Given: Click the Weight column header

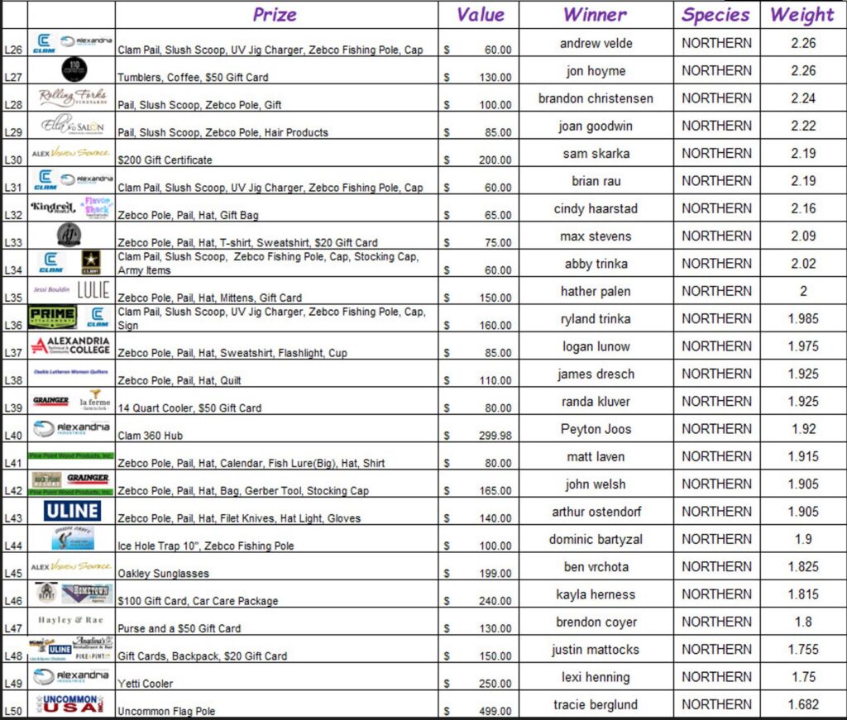Looking at the screenshot, I should pyautogui.click(x=802, y=15).
